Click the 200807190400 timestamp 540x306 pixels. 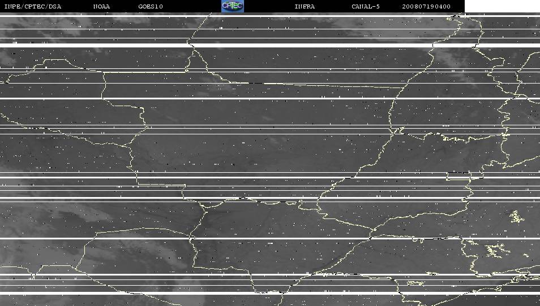click(426, 7)
